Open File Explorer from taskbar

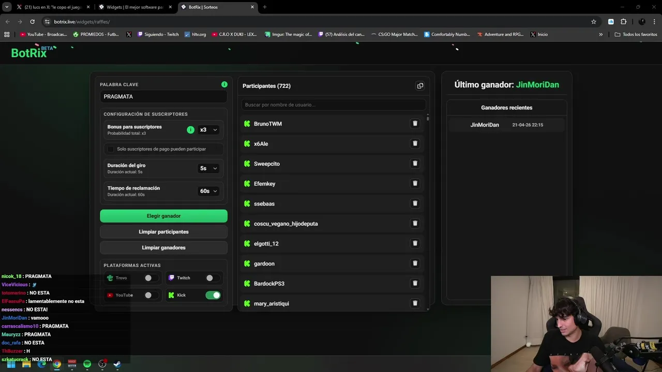pyautogui.click(x=26, y=364)
